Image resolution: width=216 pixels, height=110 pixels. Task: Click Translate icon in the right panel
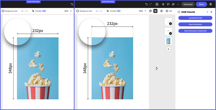108,11
